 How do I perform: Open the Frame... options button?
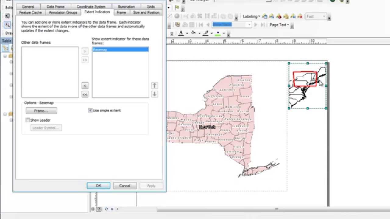41,111
